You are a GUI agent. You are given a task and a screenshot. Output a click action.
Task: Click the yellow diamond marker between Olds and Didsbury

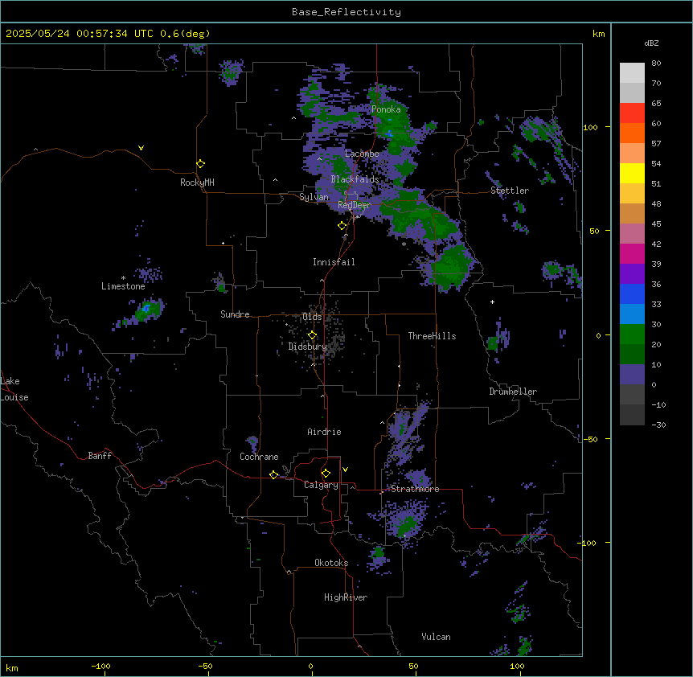[312, 335]
